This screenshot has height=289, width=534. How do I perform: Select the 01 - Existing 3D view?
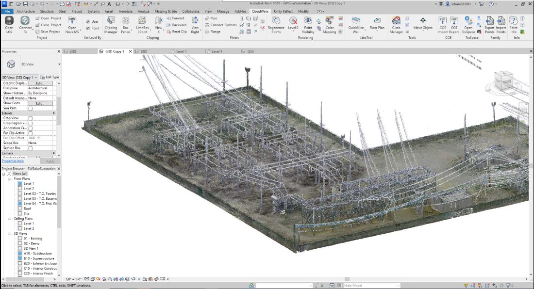coord(33,239)
